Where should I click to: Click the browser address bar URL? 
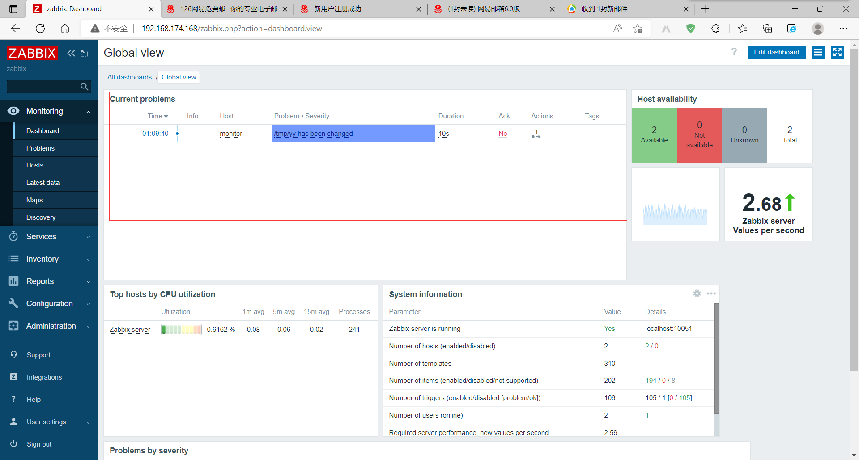coord(232,29)
